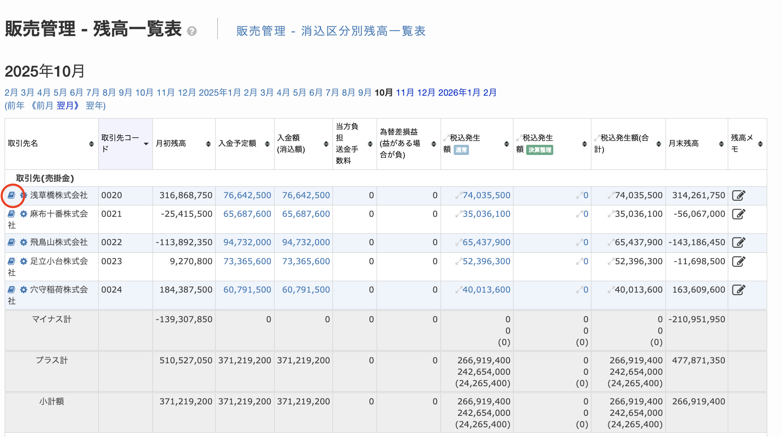Open 入金予定額 60,791,500 link
The image size is (782, 437).
tap(247, 290)
